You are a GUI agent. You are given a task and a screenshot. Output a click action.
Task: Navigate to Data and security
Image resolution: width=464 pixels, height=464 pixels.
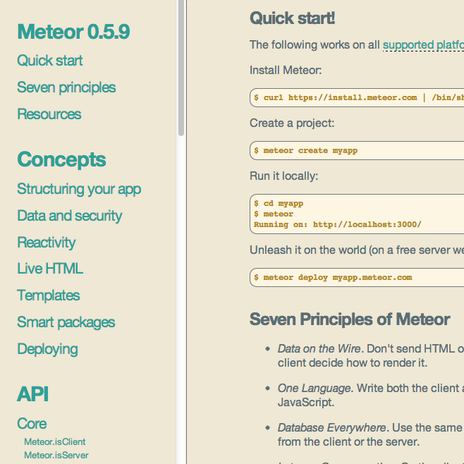[x=70, y=216]
